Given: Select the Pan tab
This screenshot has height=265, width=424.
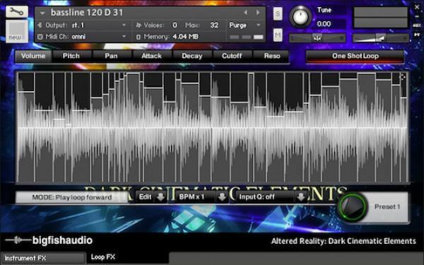Looking at the screenshot, I should click(x=111, y=56).
